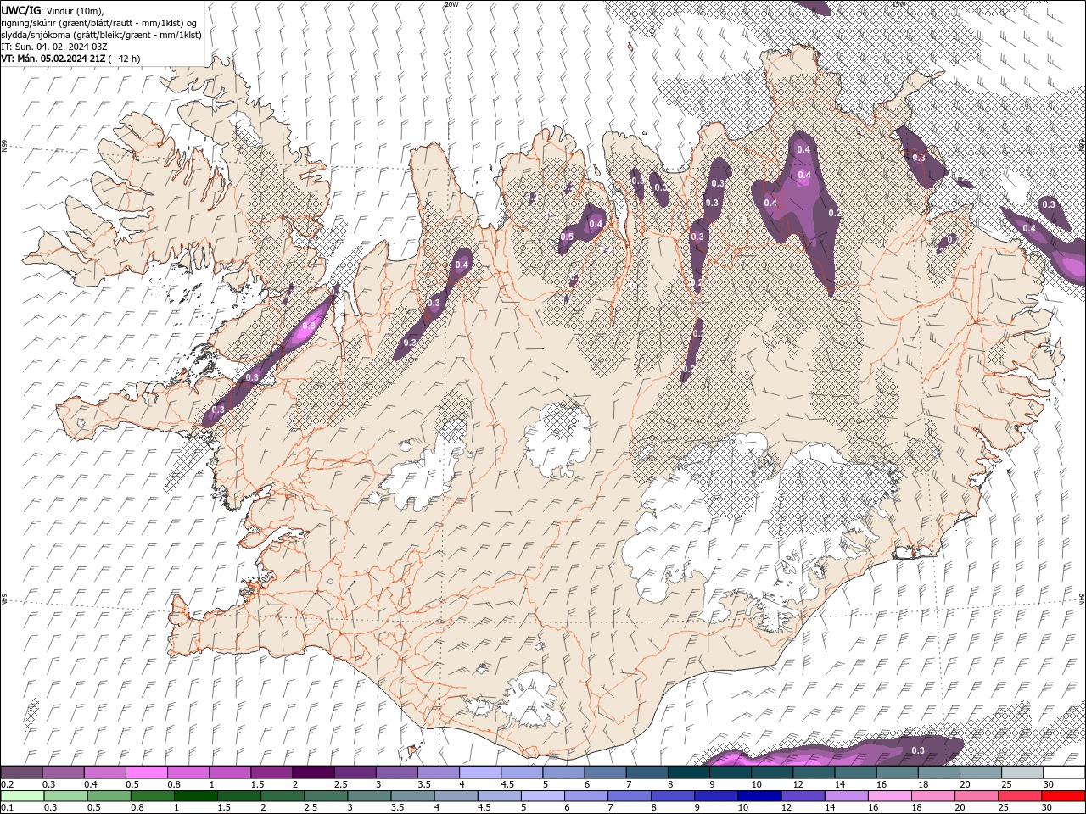Viewport: 1086px width, 814px height.
Task: Select the 'rigning/skúrir' description line in header
Action: pyautogui.click(x=98, y=23)
